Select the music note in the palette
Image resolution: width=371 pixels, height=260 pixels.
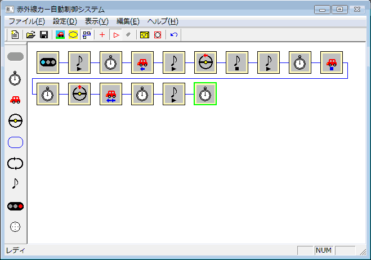[15, 183]
